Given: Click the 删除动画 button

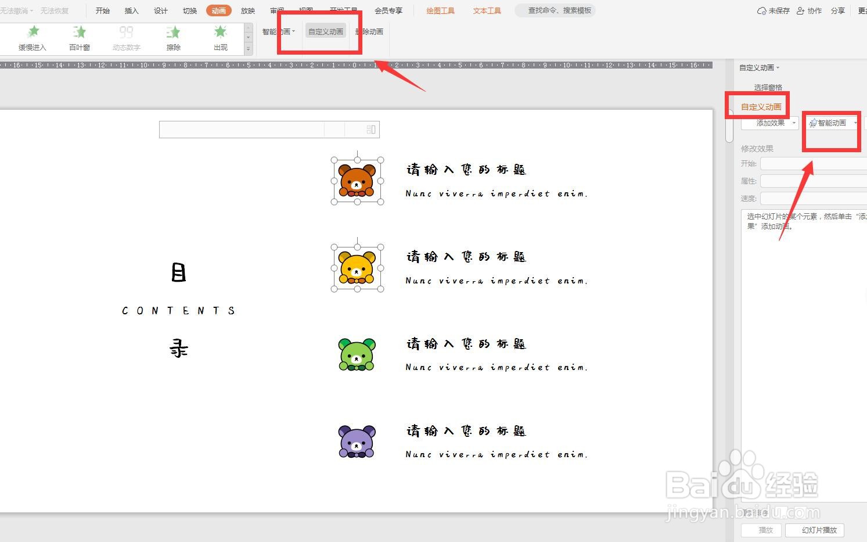Looking at the screenshot, I should [x=369, y=31].
